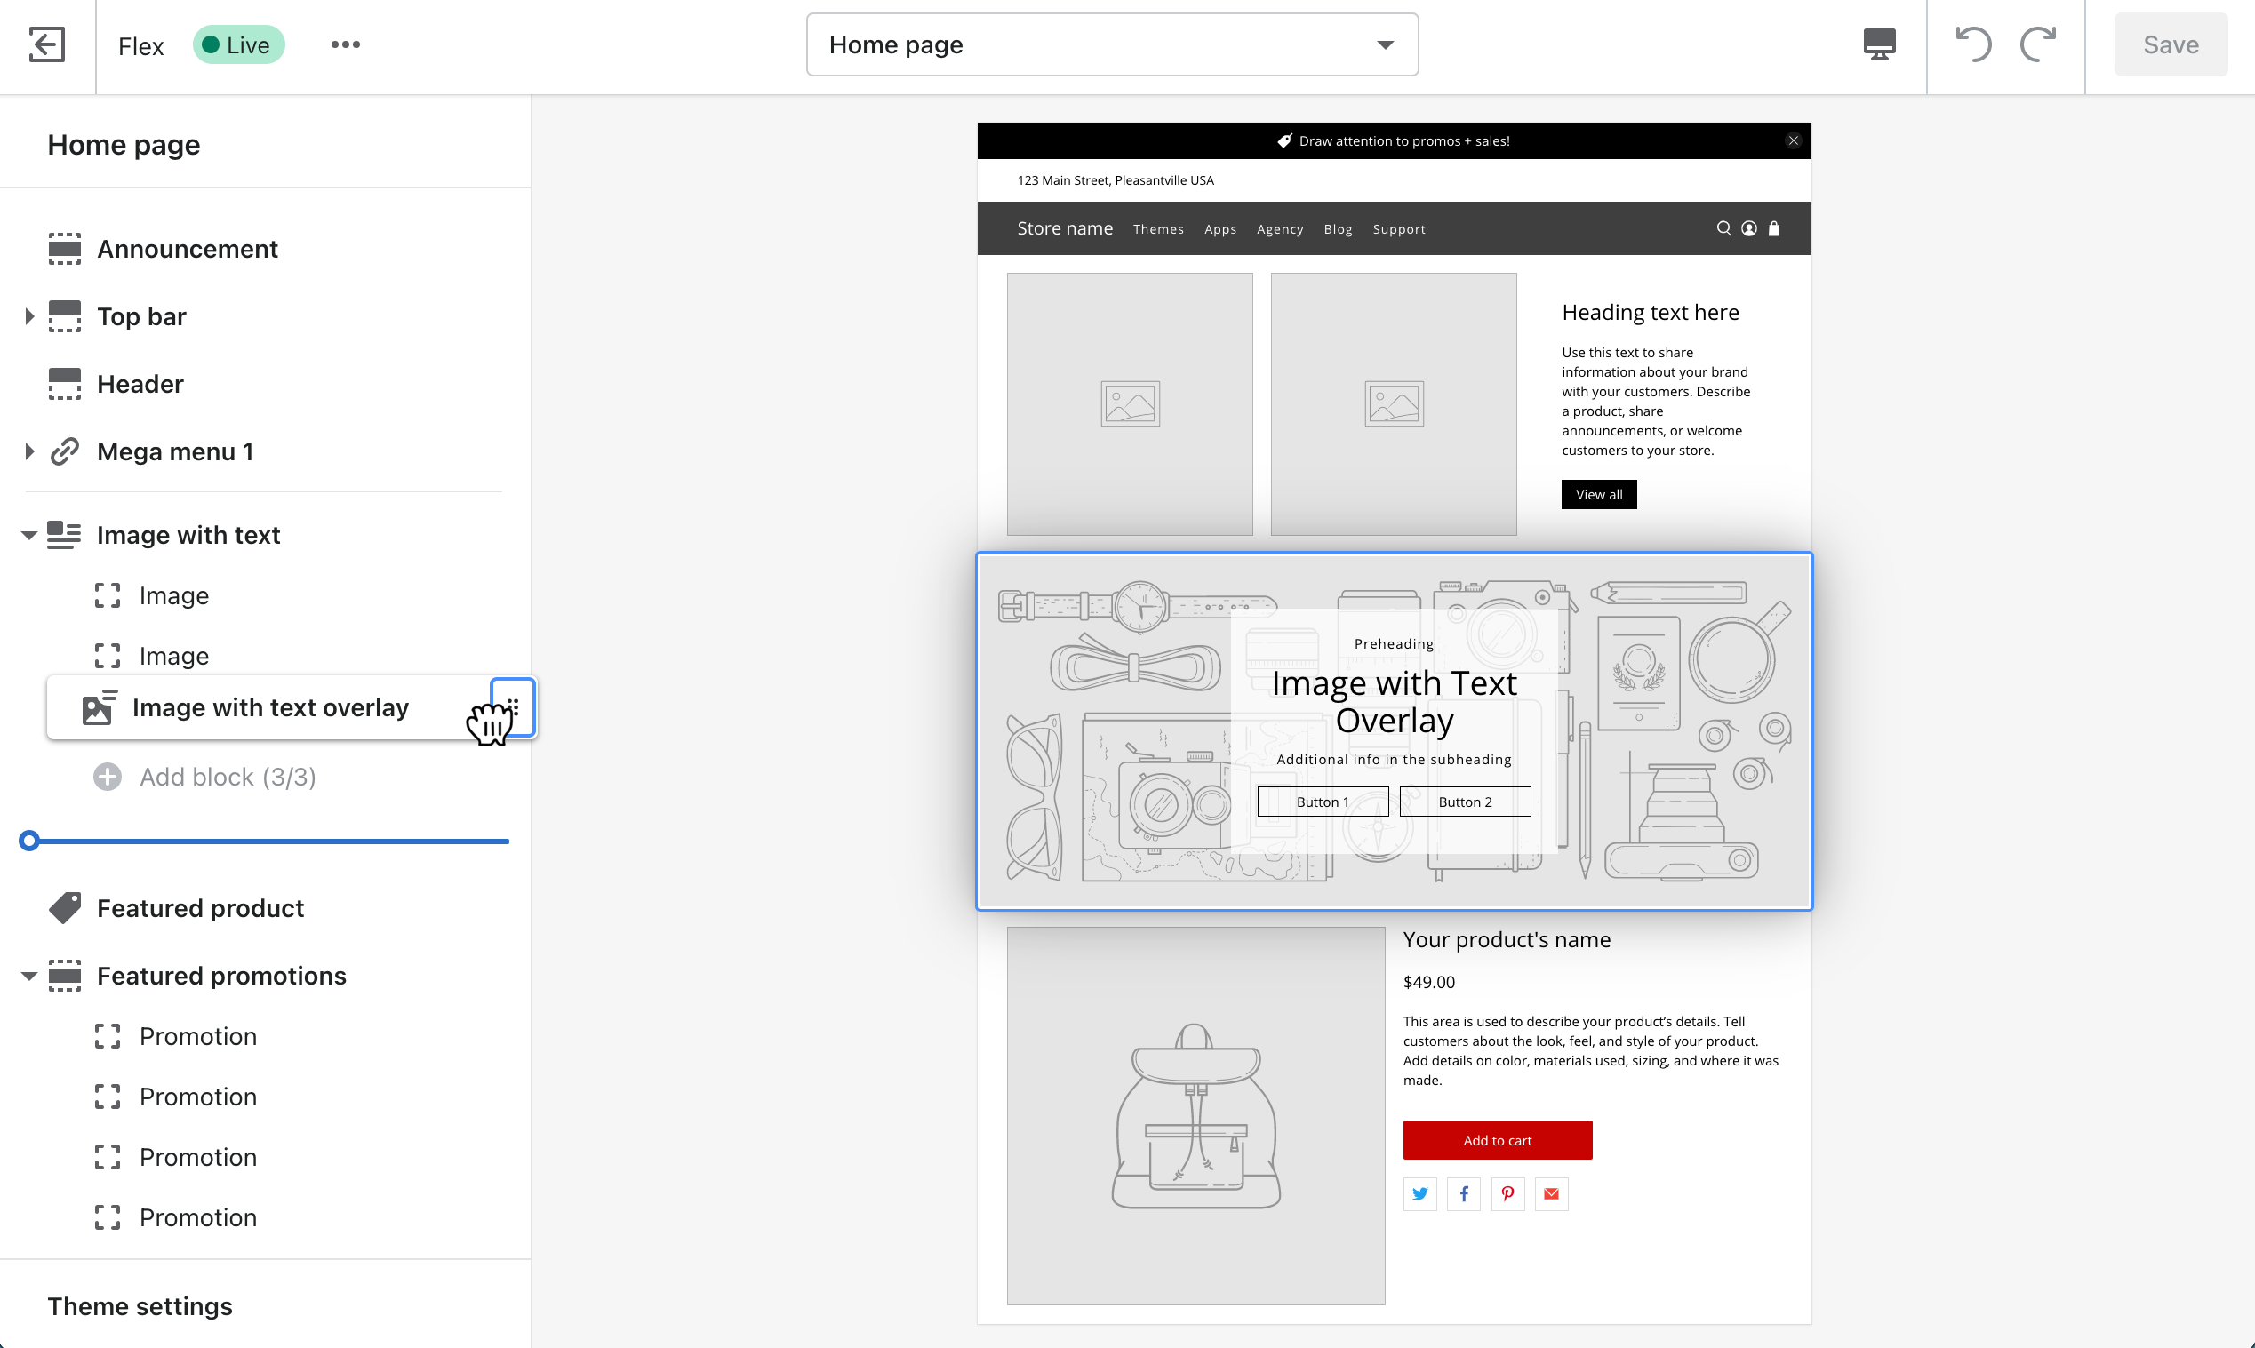This screenshot has height=1348, width=2255.
Task: Click the redo arrow icon
Action: click(x=2038, y=44)
